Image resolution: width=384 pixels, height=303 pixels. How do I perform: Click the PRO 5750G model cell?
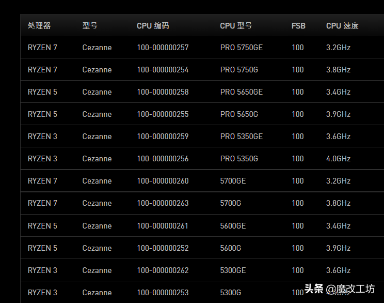(239, 70)
